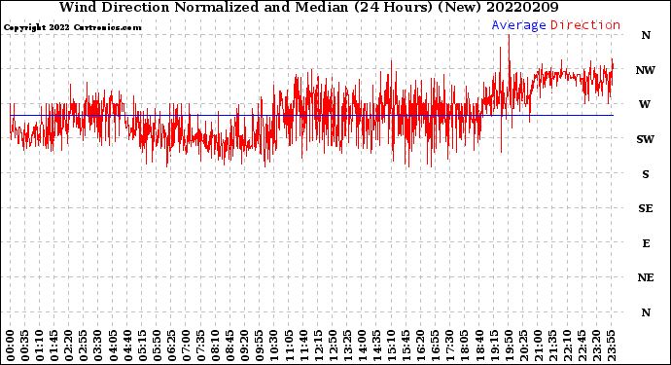671x365 pixels.
Task: Click the 16:20 time axis label
Action: [420, 346]
